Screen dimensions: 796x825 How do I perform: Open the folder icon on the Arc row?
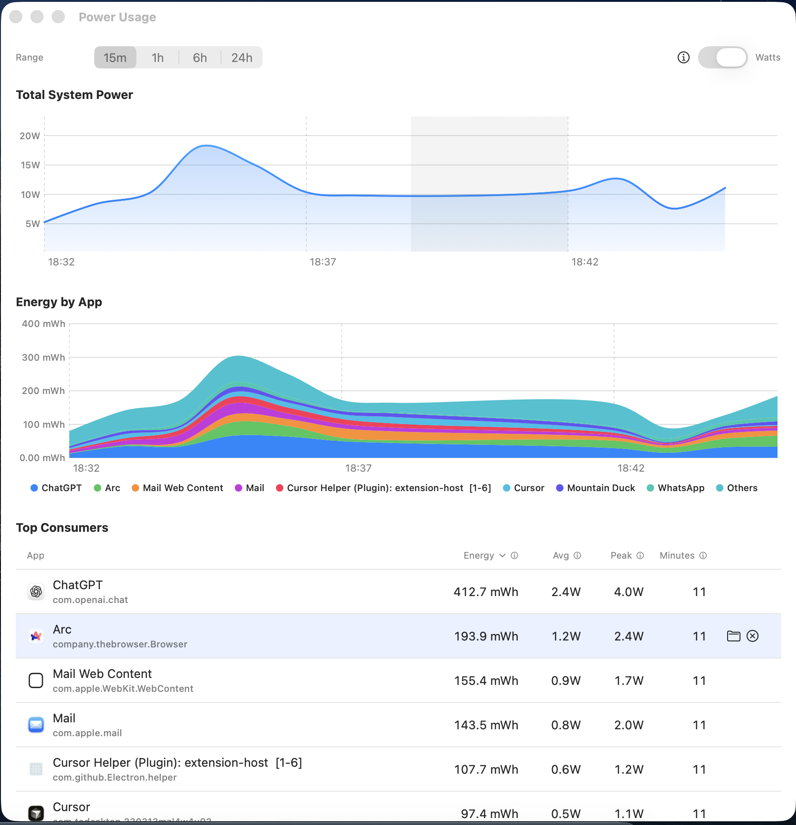733,636
